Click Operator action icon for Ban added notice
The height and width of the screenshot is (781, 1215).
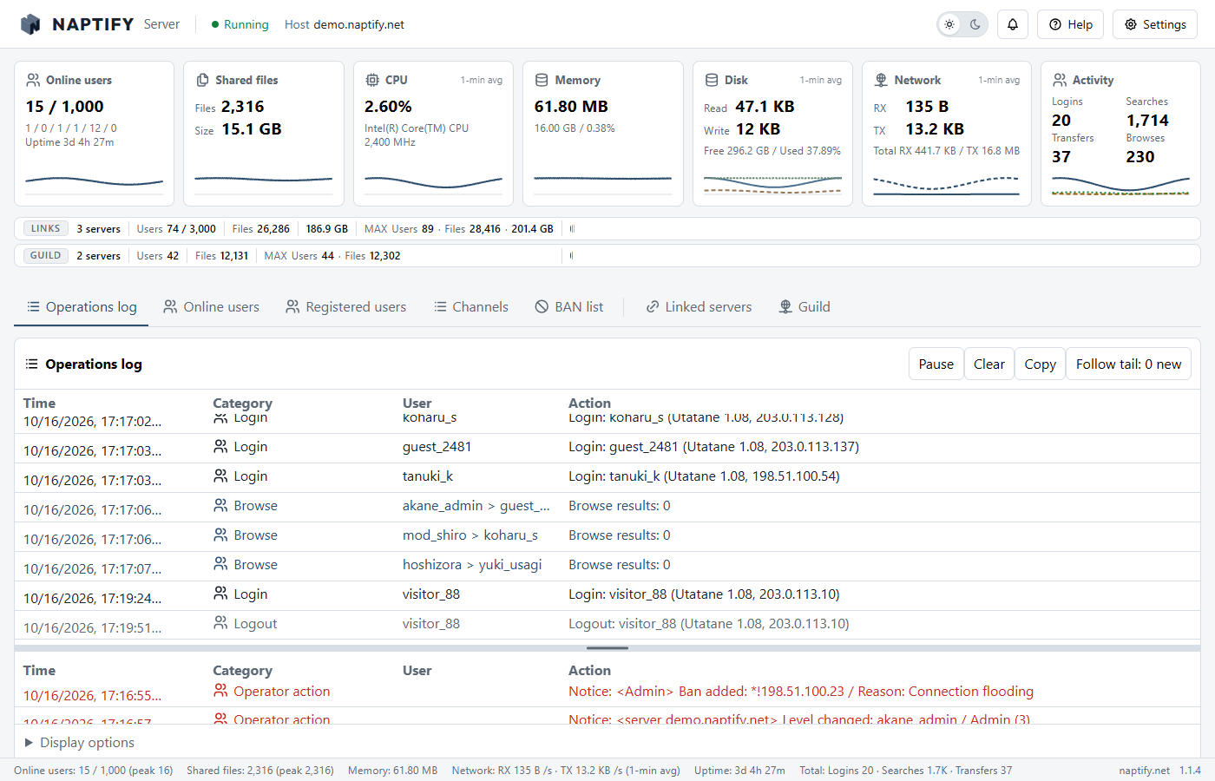tap(220, 691)
